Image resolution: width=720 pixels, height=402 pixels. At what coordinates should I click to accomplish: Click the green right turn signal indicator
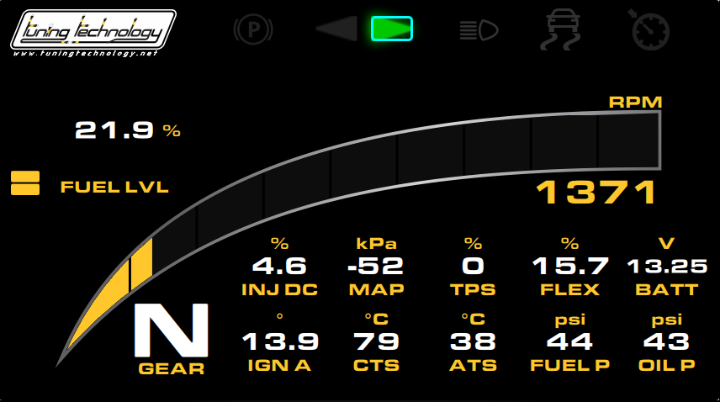[392, 29]
